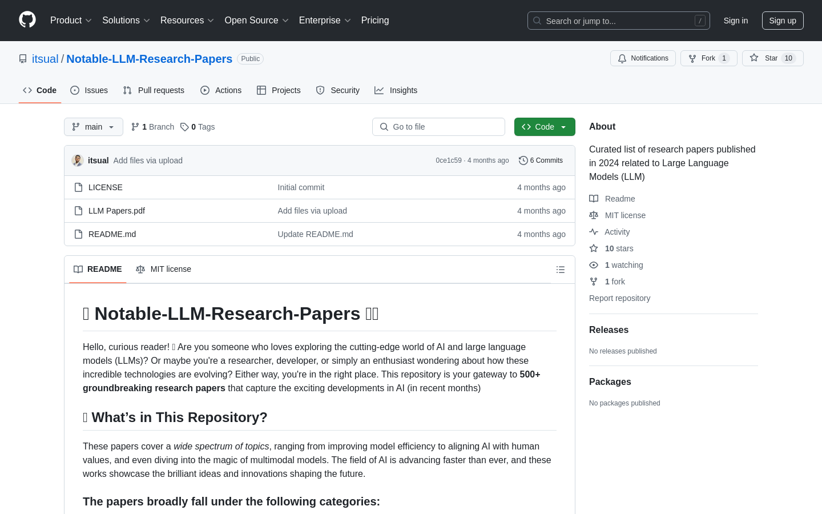
Task: Open the README outline list icon
Action: click(x=561, y=270)
